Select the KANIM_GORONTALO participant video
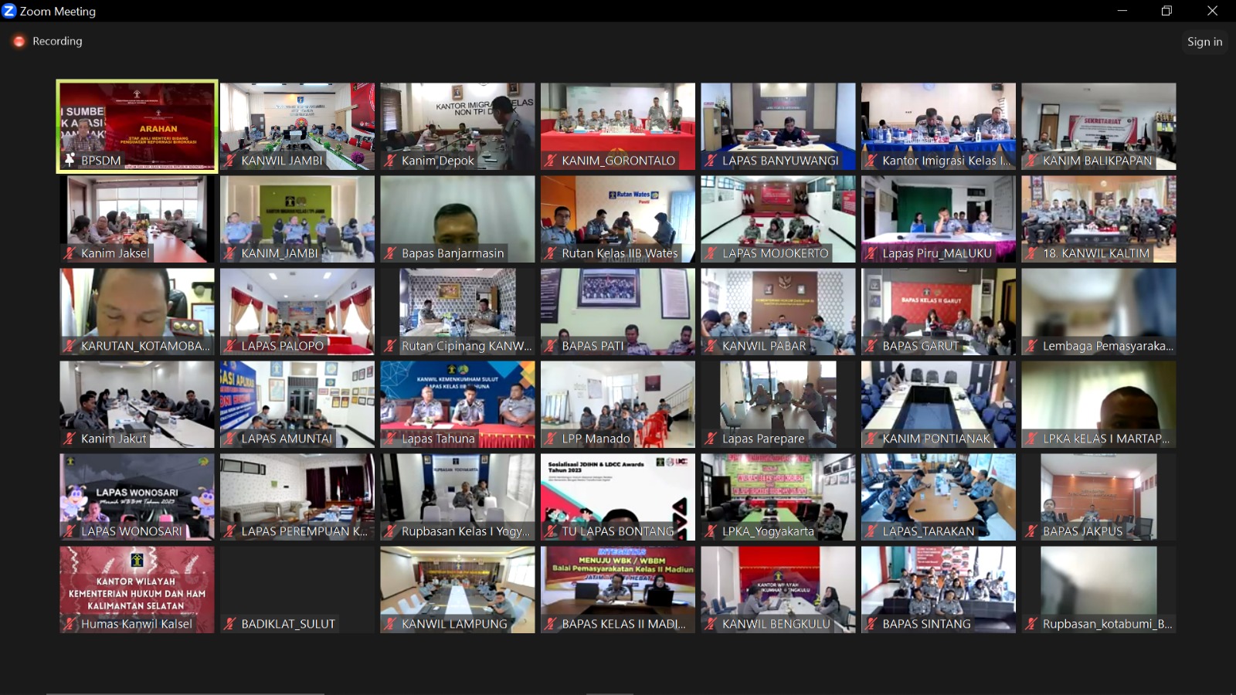Viewport: 1236px width, 695px height. (617, 124)
